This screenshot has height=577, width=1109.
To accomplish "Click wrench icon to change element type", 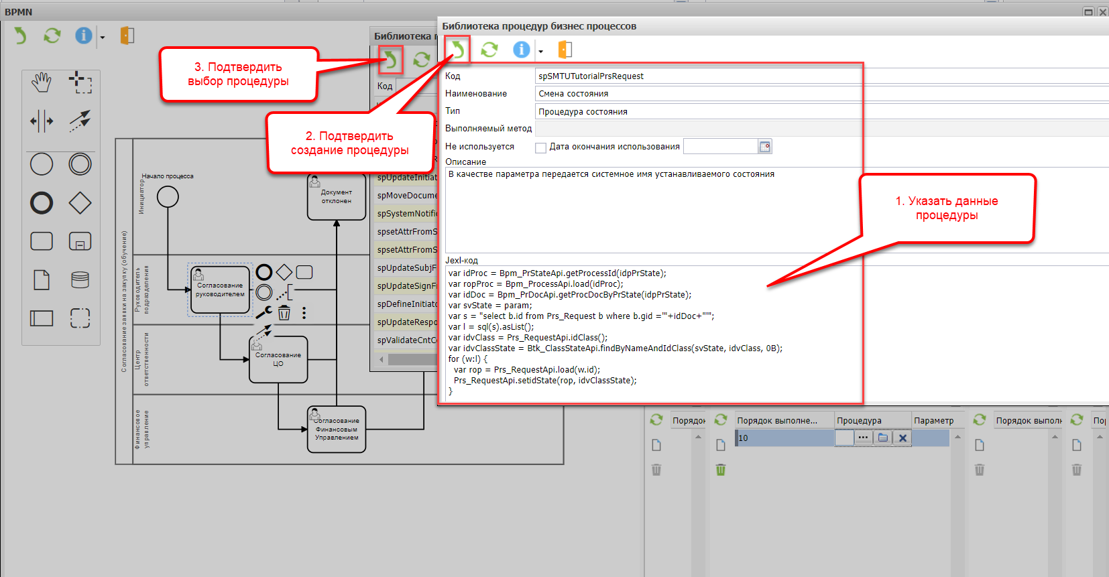I will pos(264,312).
